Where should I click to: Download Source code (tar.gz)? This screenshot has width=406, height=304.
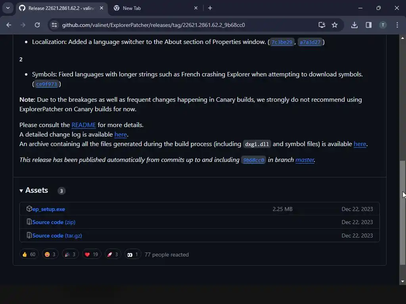pyautogui.click(x=57, y=236)
